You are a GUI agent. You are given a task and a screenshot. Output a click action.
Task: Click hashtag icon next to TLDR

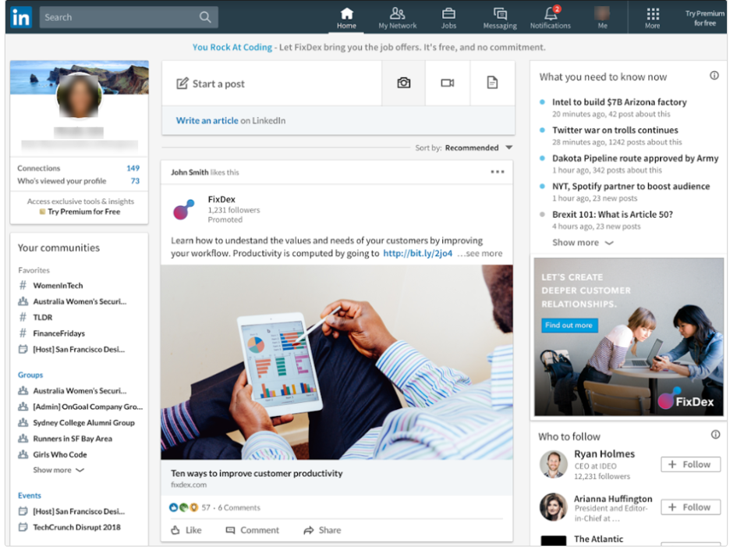coord(23,318)
